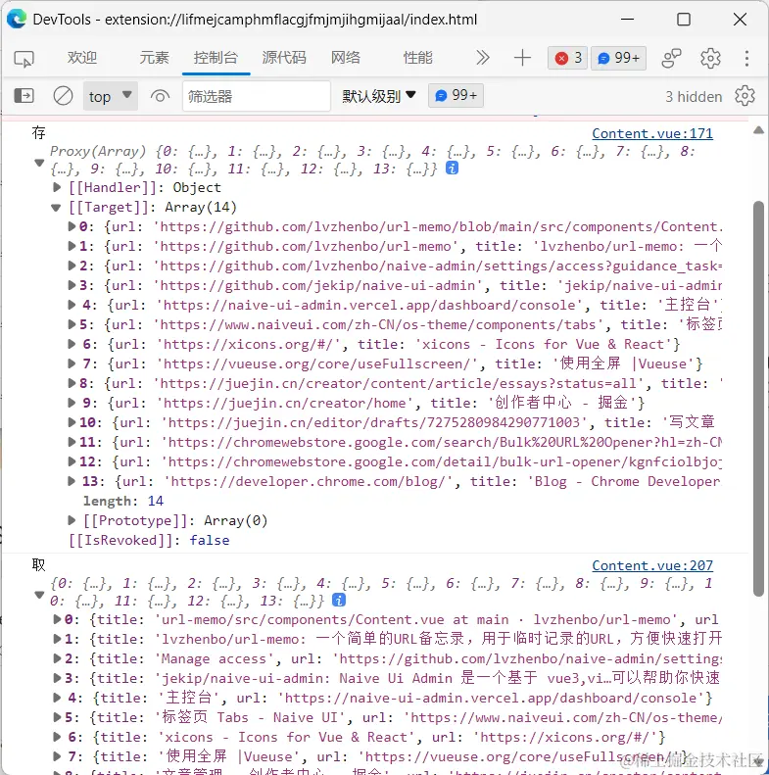Expand 取 item 5 标签页 Tabs entry
This screenshot has height=775, width=769.
[58, 717]
